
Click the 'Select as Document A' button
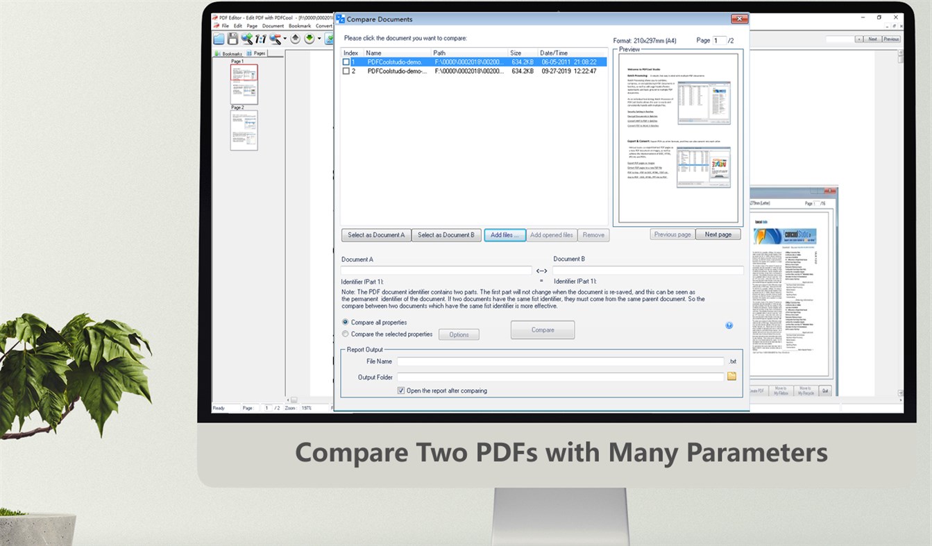click(x=376, y=234)
